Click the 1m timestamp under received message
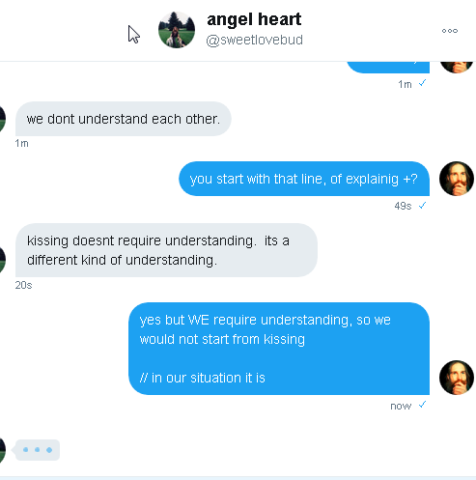476x480 pixels. click(21, 143)
